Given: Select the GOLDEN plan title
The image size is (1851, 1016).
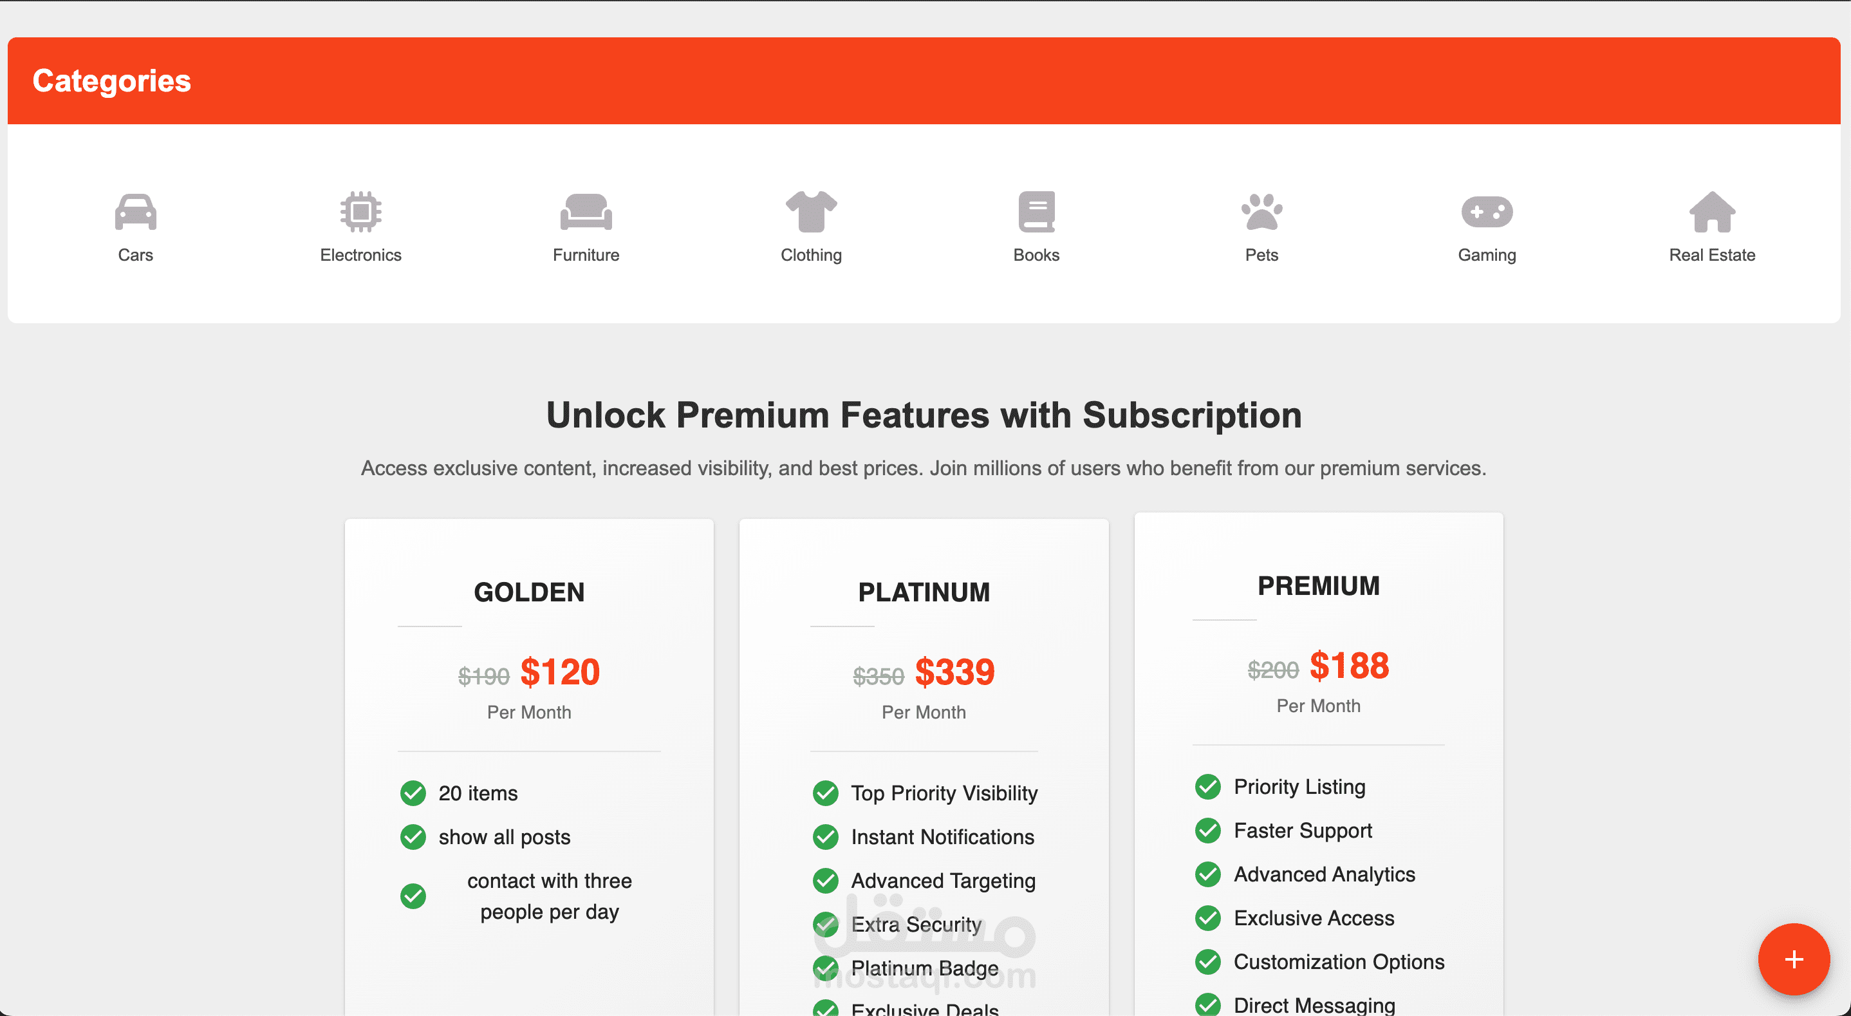Looking at the screenshot, I should pos(529,592).
